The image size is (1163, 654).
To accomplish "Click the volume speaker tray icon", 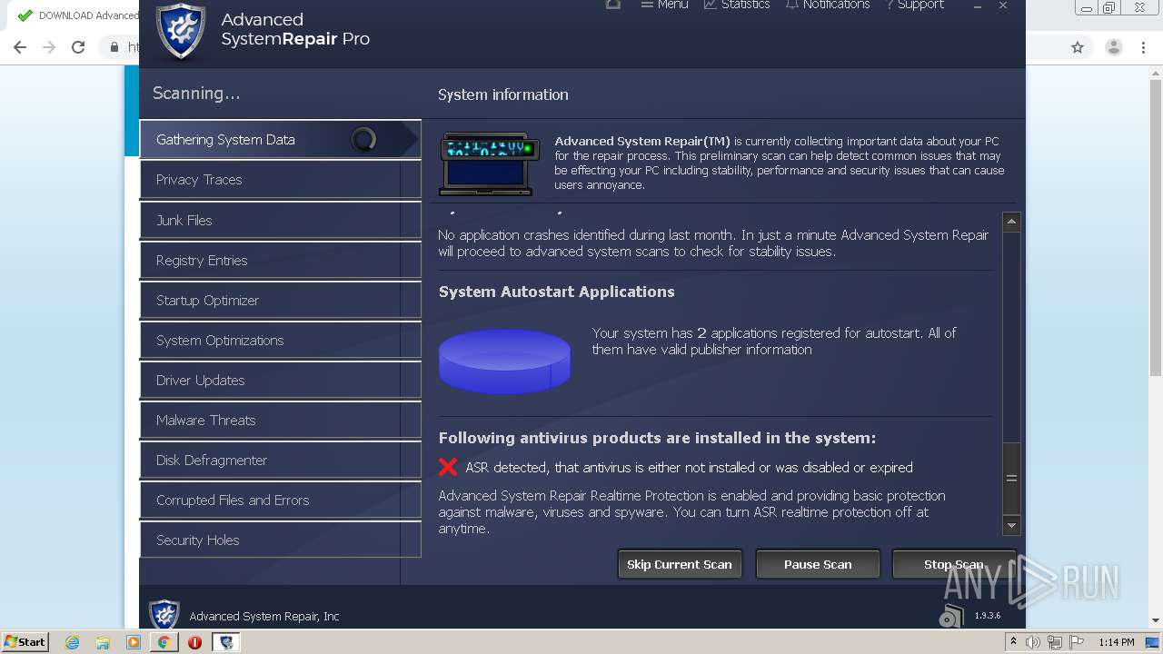I will 1033,642.
